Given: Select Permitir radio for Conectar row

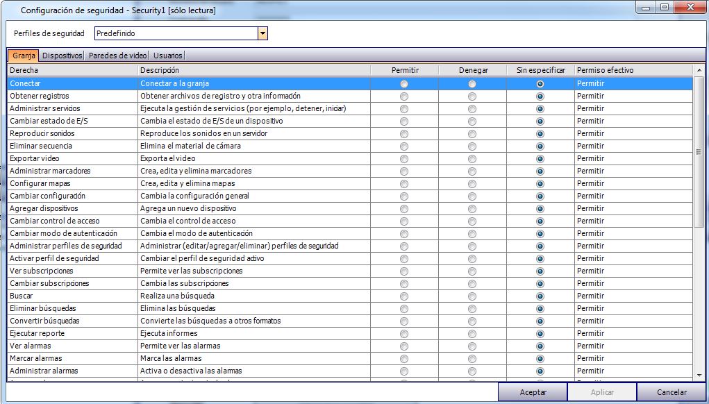Looking at the screenshot, I should pyautogui.click(x=404, y=83).
